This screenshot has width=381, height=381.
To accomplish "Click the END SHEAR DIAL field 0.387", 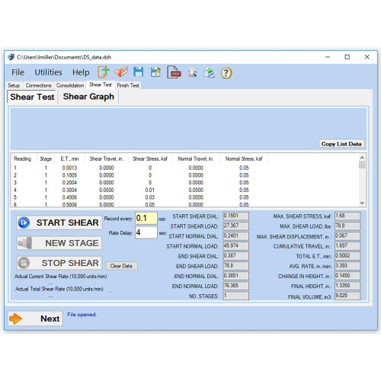I will (235, 256).
